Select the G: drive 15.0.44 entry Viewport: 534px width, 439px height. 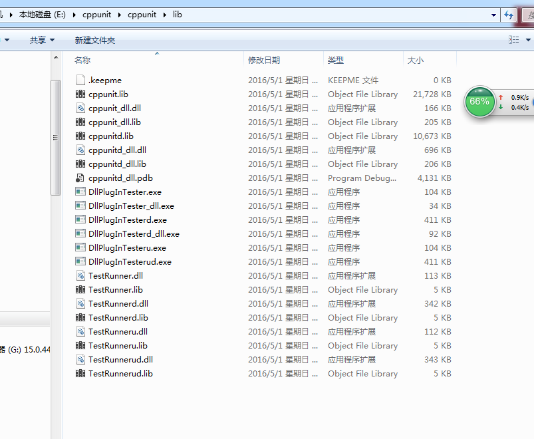point(25,349)
